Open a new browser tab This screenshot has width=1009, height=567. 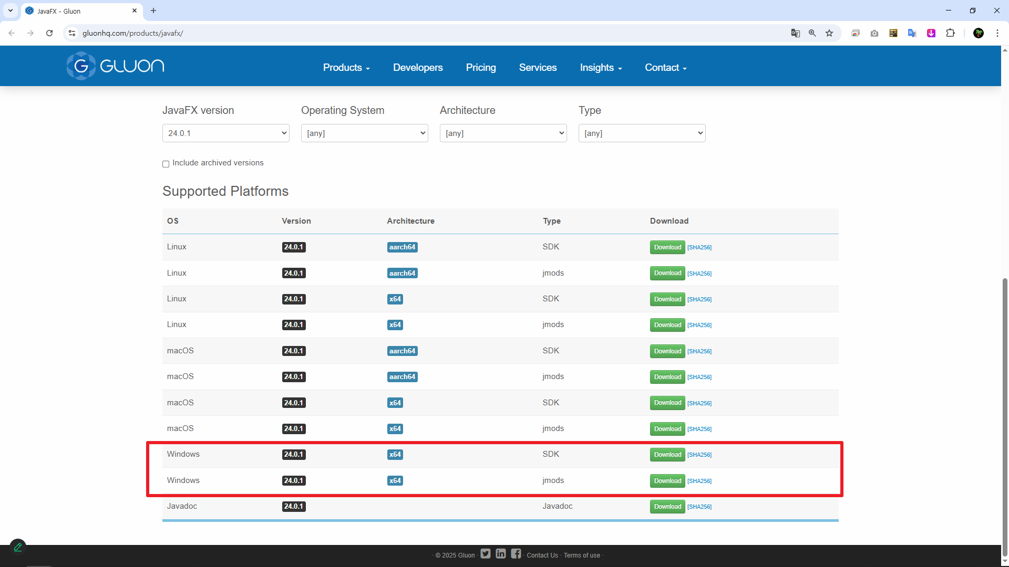(153, 10)
